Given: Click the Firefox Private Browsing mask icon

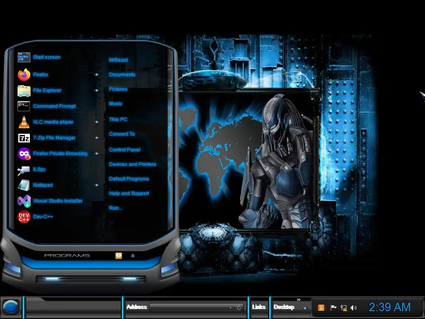Looking at the screenshot, I should pos(24,154).
